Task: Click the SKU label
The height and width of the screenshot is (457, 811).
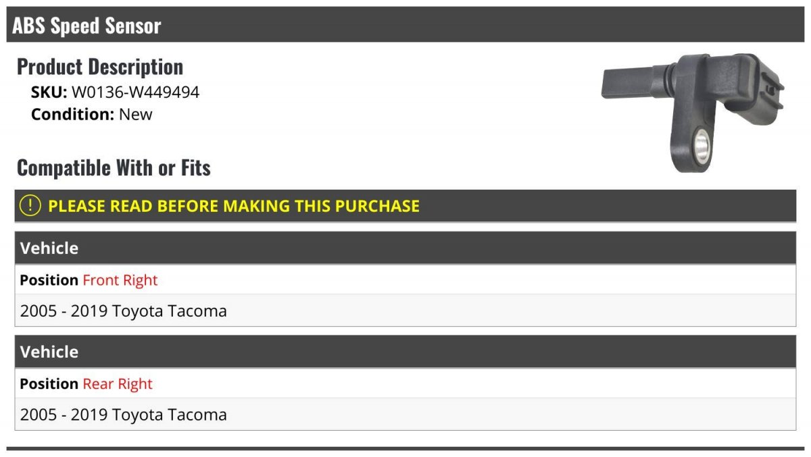Action: pos(49,92)
